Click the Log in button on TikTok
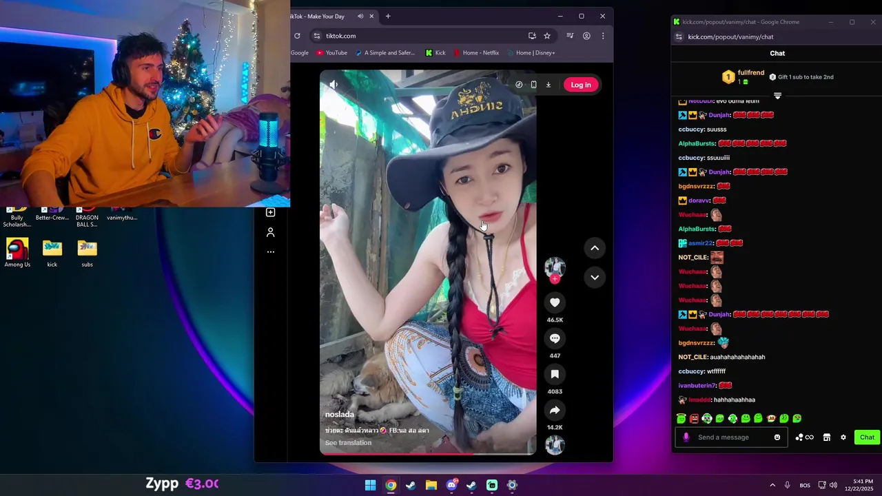Image resolution: width=882 pixels, height=496 pixels. point(581,85)
